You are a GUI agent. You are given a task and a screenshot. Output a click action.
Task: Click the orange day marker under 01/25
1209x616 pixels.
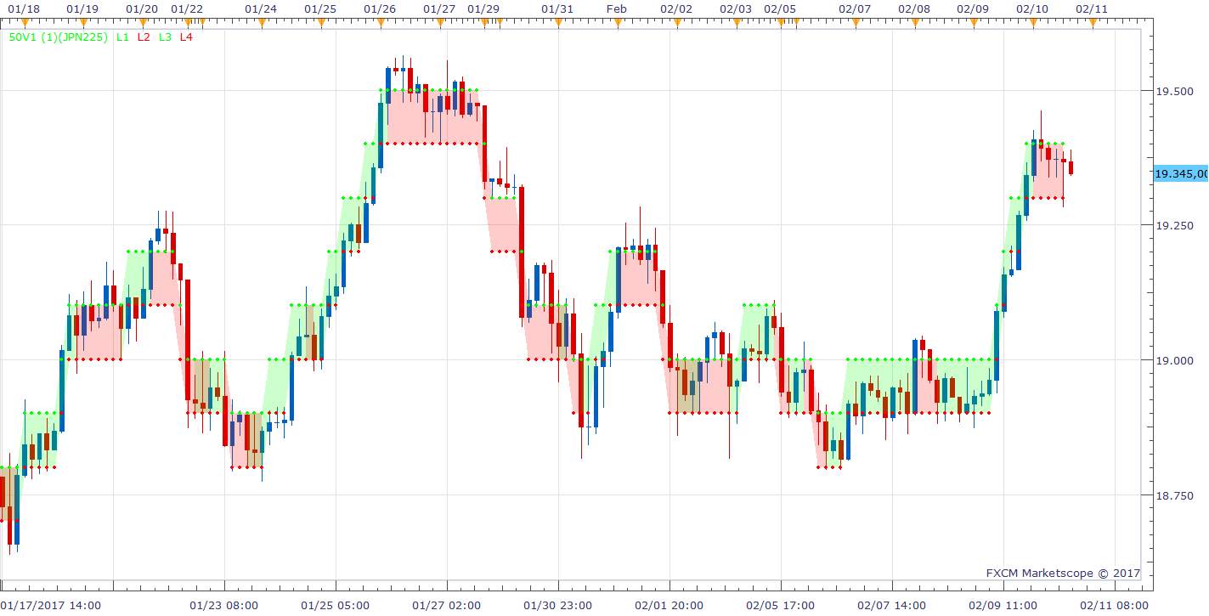(x=320, y=24)
